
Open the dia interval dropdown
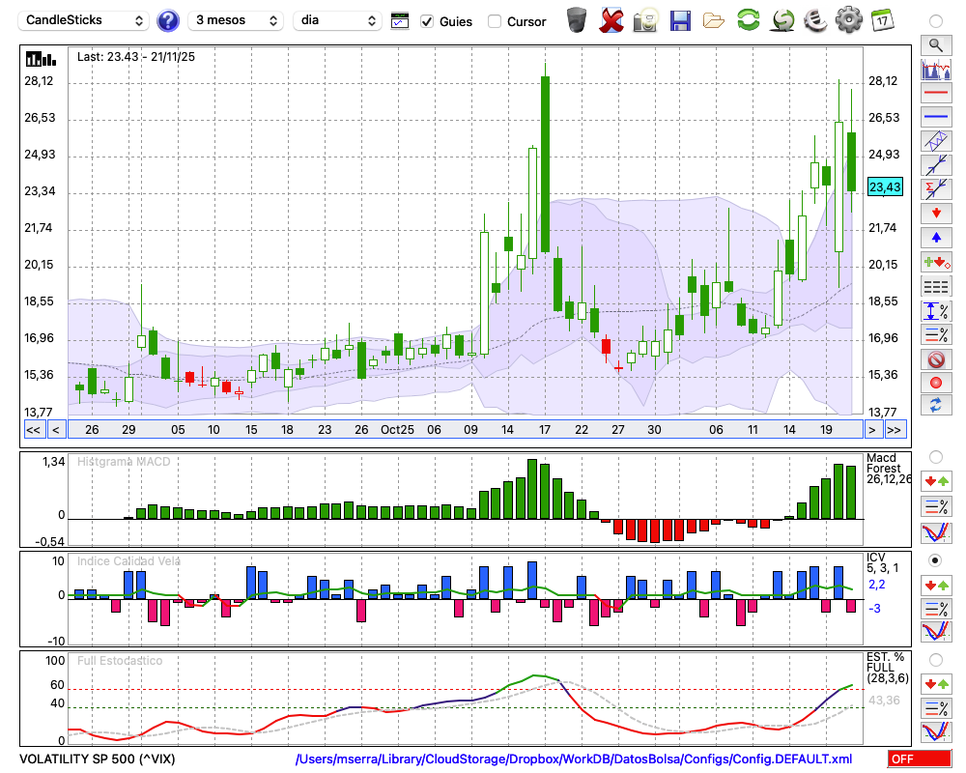click(338, 20)
